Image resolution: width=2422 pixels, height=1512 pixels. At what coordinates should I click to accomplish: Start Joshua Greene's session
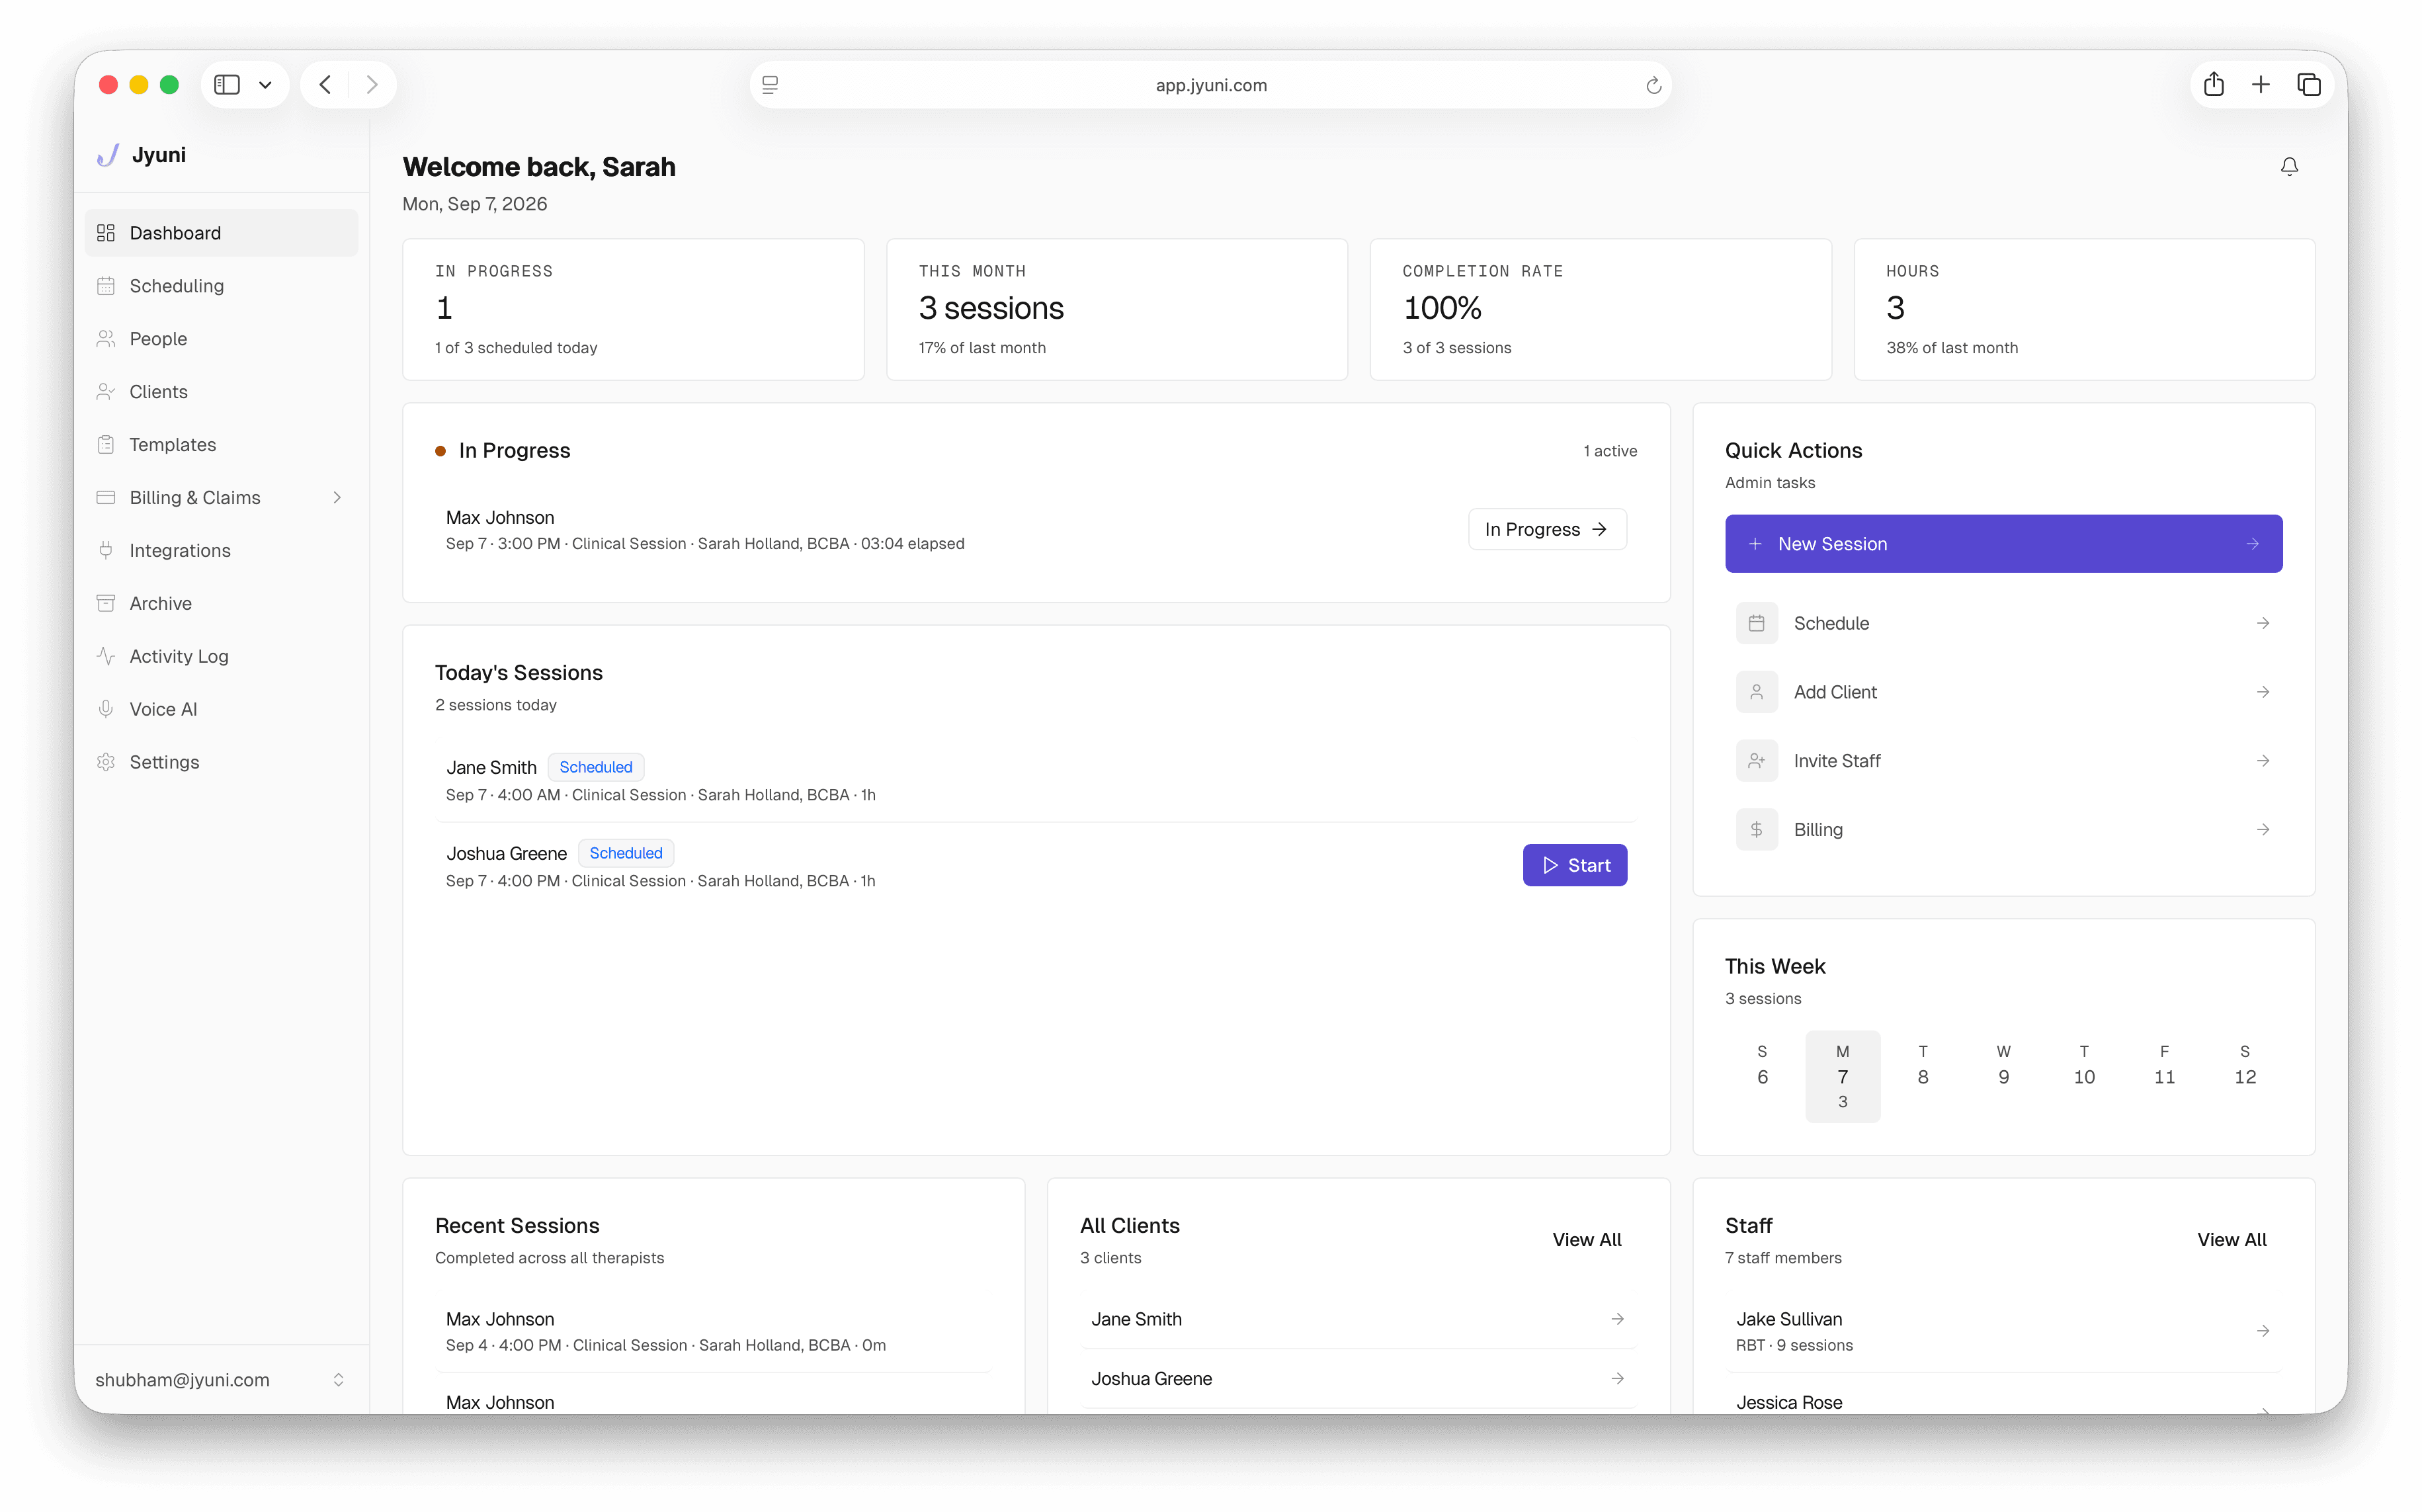point(1574,865)
